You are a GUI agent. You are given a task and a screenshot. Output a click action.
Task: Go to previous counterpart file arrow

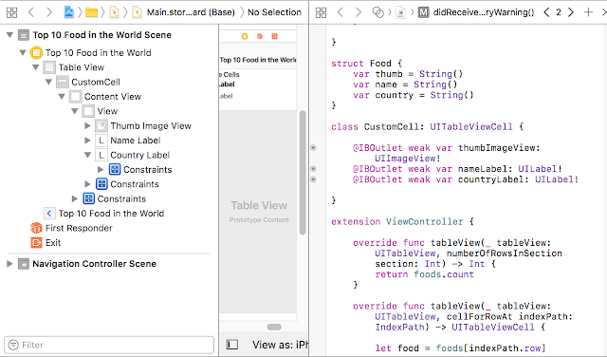[546, 12]
